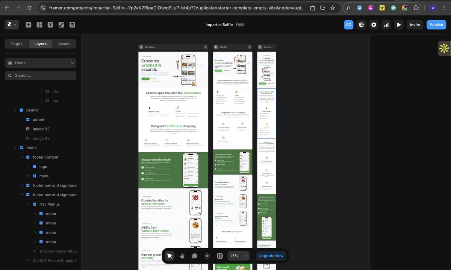The height and width of the screenshot is (270, 451).
Task: Preview the site with play button
Action: [398, 25]
